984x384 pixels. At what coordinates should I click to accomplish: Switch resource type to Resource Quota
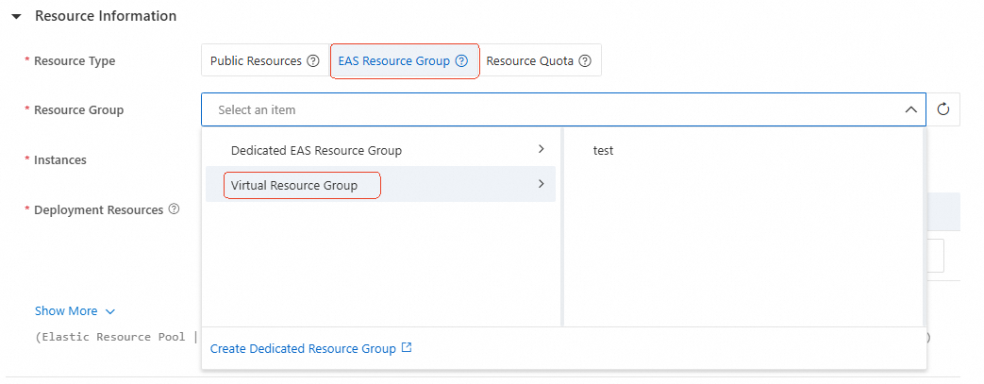[529, 61]
